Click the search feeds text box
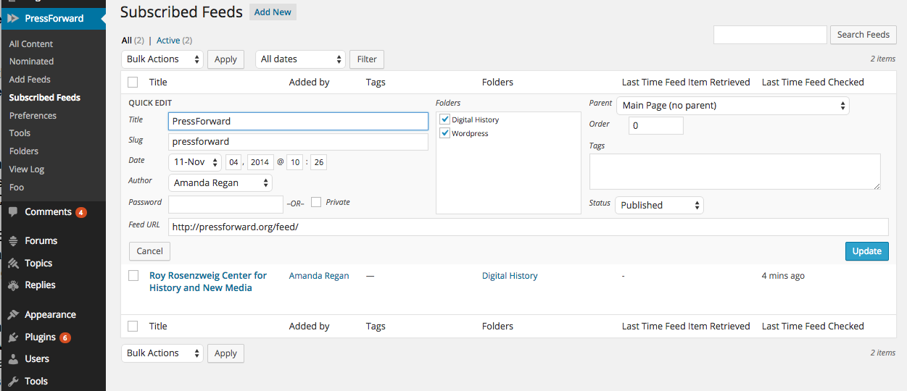907x391 pixels. (770, 35)
